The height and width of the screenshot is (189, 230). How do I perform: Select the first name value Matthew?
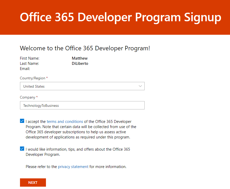pos(80,58)
